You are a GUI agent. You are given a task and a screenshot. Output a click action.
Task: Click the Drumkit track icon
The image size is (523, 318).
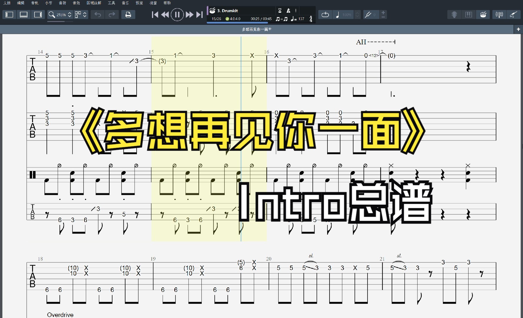coord(212,11)
